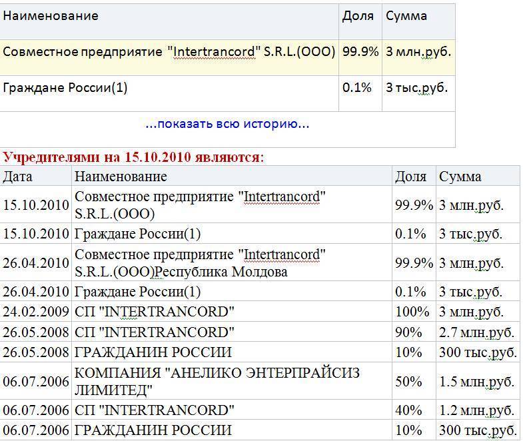
Task: Click the 0.1% share in the upper table
Action: click(357, 88)
